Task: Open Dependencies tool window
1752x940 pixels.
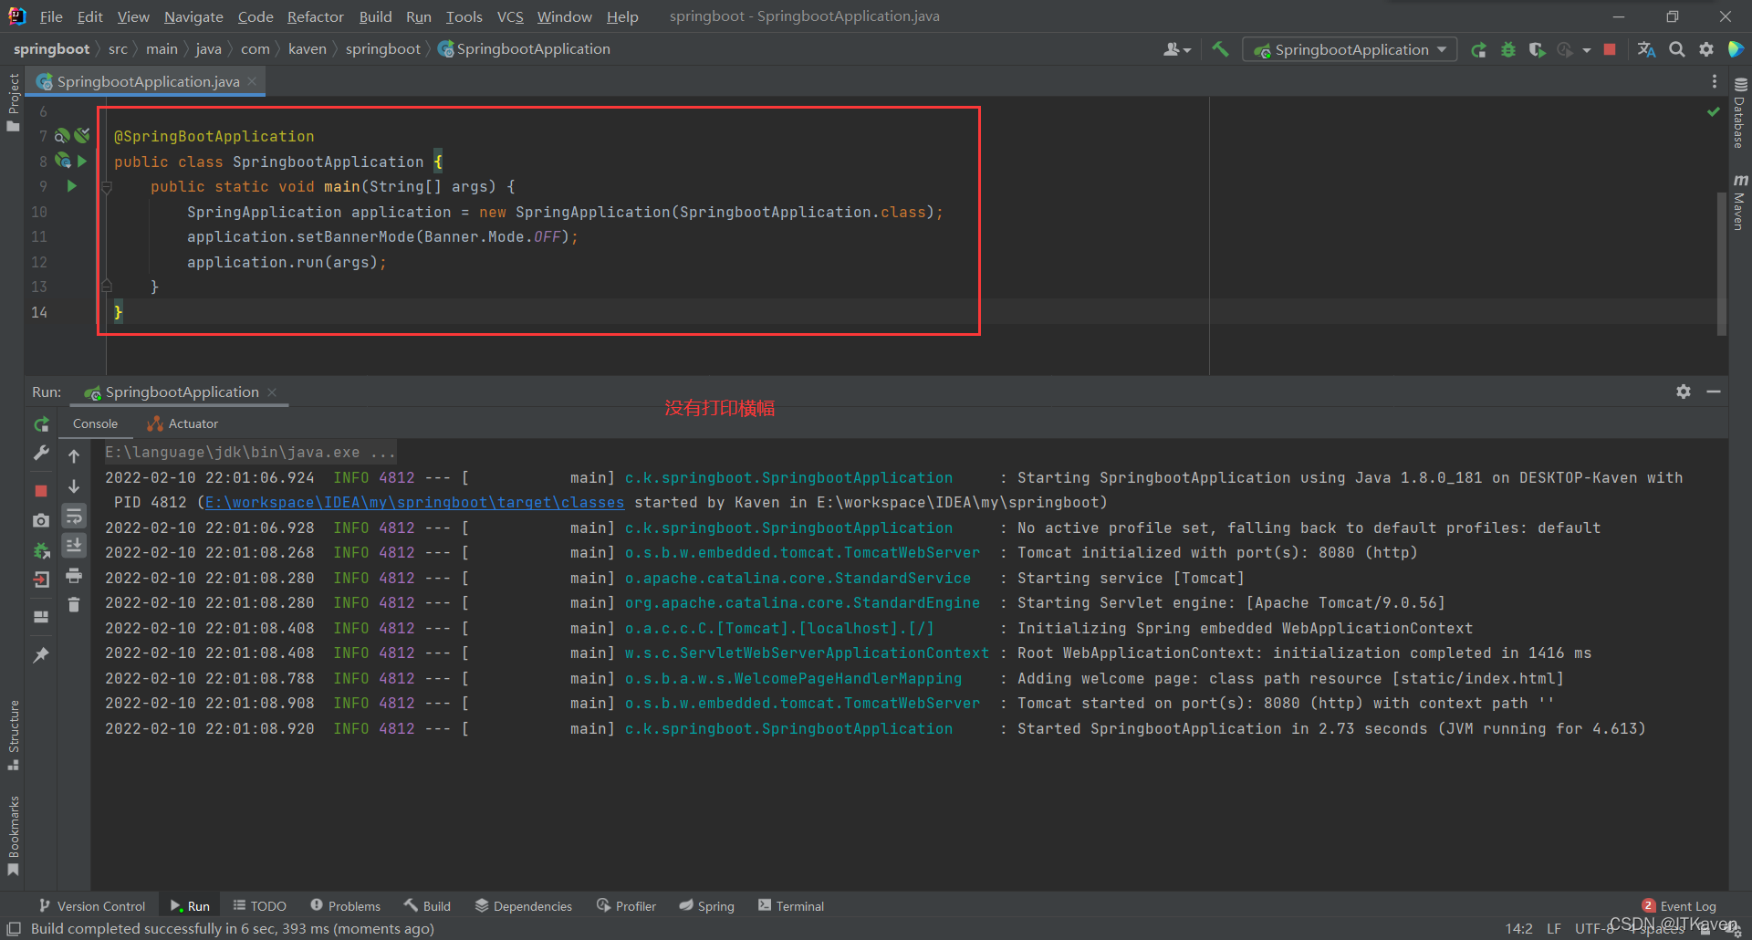Action: [x=524, y=906]
